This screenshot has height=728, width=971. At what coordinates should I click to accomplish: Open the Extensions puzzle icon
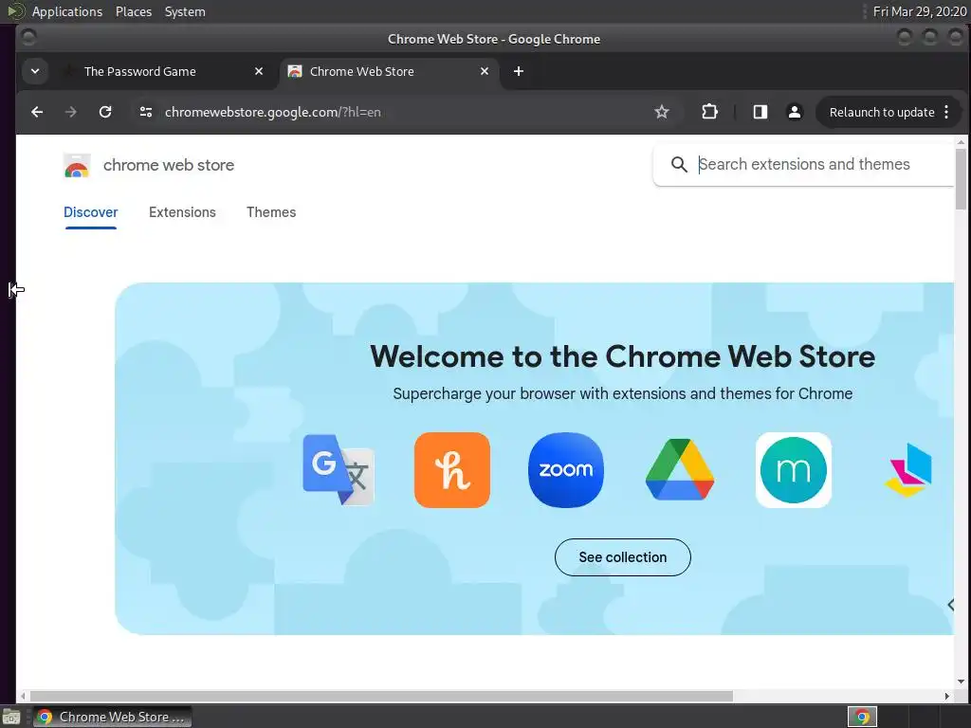[x=709, y=112]
